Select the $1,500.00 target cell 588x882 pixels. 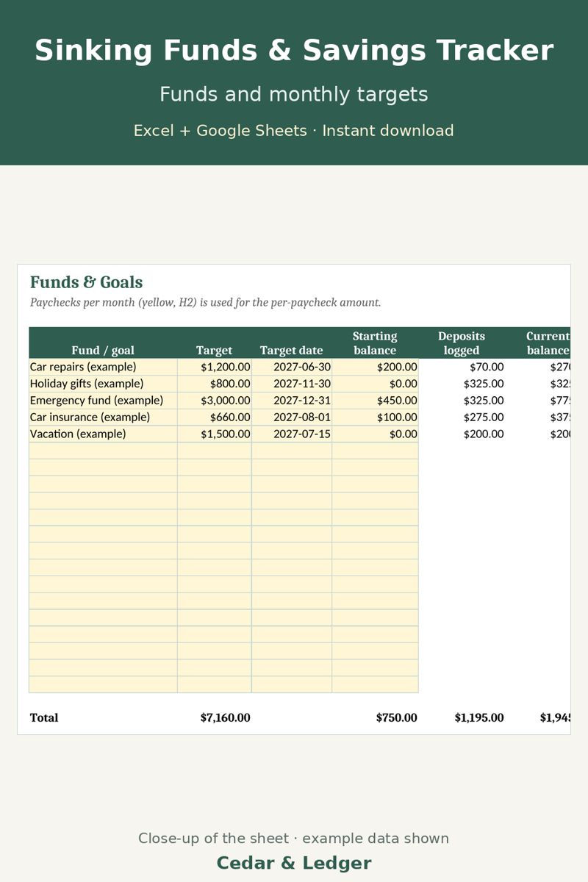point(215,434)
